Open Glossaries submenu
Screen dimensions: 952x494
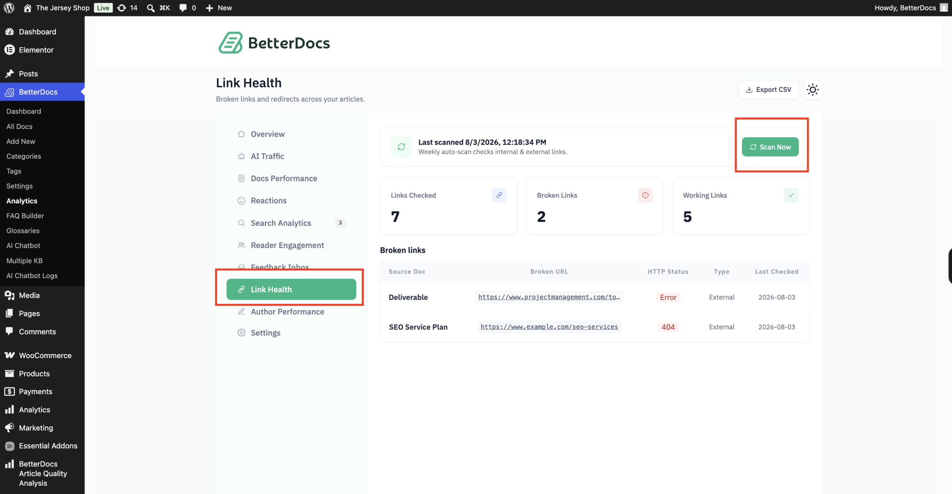23,230
